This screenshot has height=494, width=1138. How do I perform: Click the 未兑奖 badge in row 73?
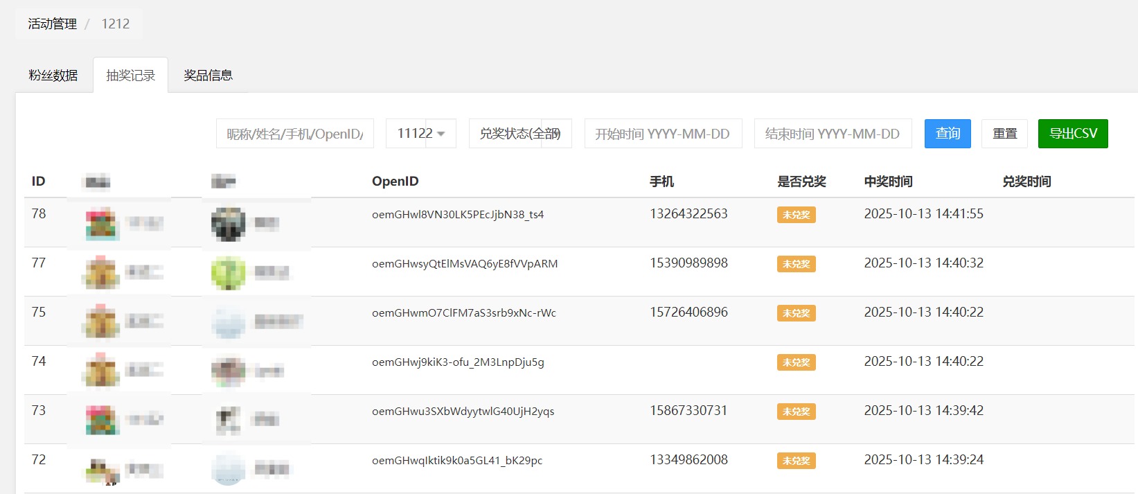(x=796, y=412)
